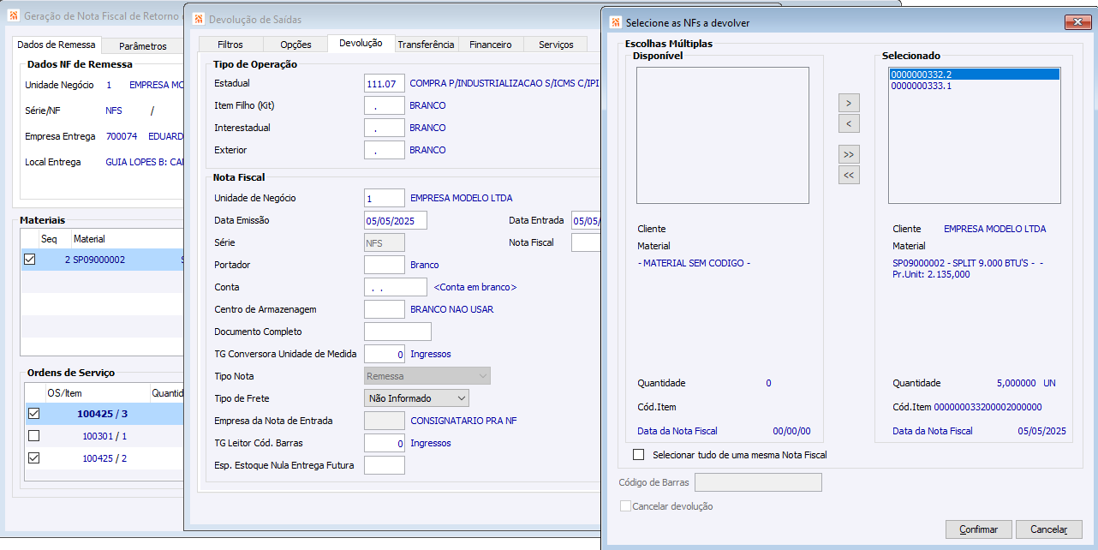This screenshot has width=1098, height=550.
Task: Open the Transferência tab
Action: point(426,44)
